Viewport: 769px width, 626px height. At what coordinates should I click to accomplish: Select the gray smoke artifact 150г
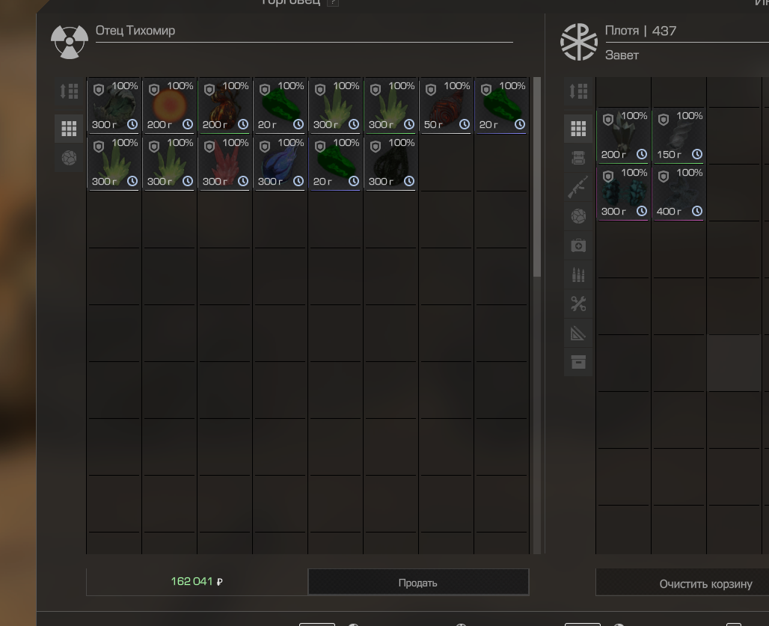678,135
